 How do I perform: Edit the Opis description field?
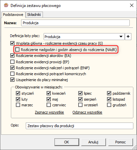pyautogui.click(x=80, y=126)
